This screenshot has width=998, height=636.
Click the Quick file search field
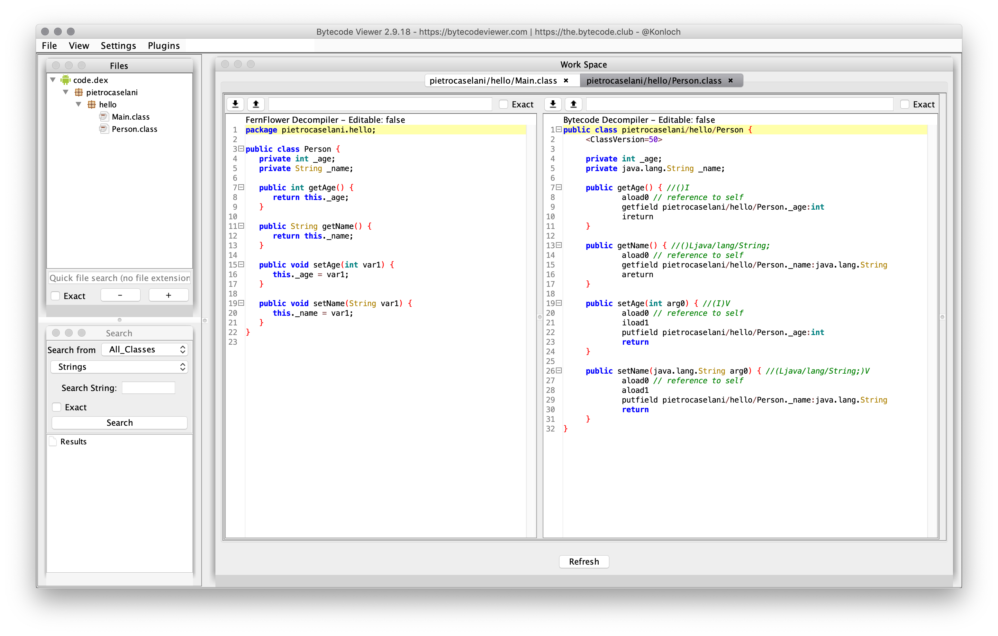119,278
